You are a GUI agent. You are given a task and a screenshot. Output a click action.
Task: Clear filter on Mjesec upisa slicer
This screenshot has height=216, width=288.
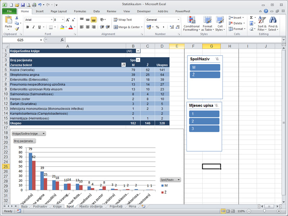click(217, 105)
